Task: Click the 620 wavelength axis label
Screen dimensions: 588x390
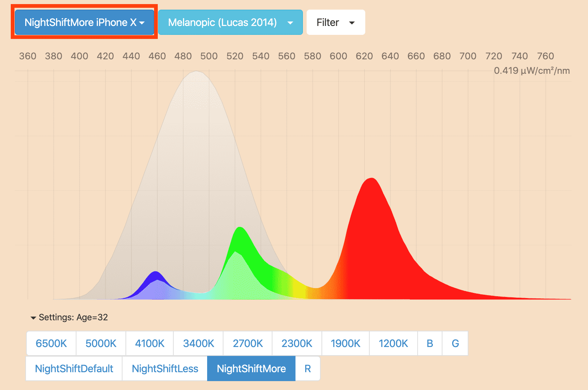Action: (x=364, y=56)
